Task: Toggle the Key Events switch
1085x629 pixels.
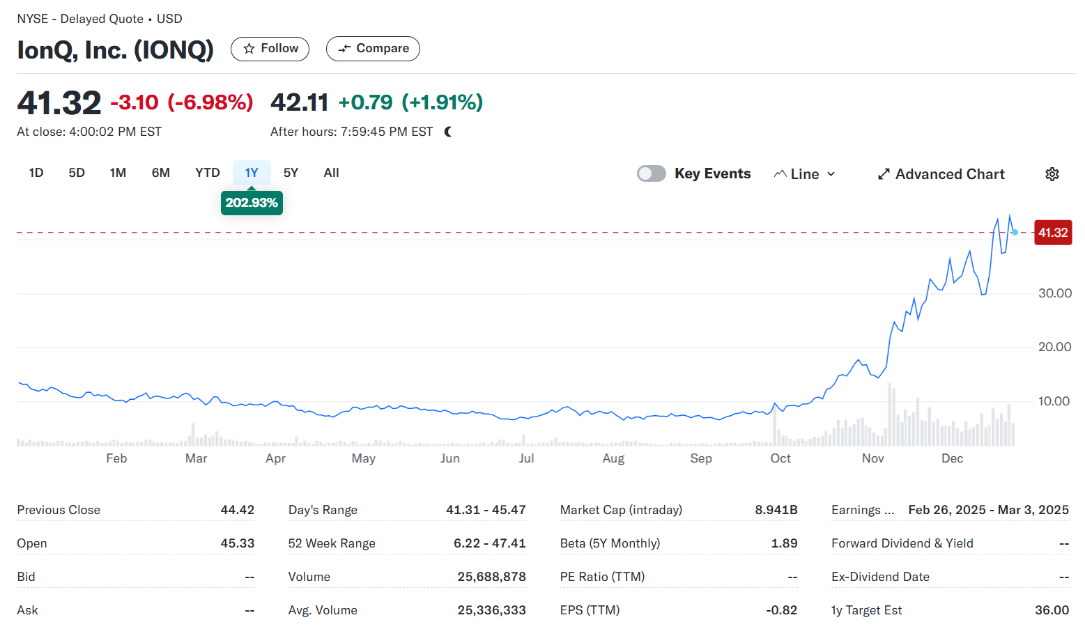Action: point(652,173)
